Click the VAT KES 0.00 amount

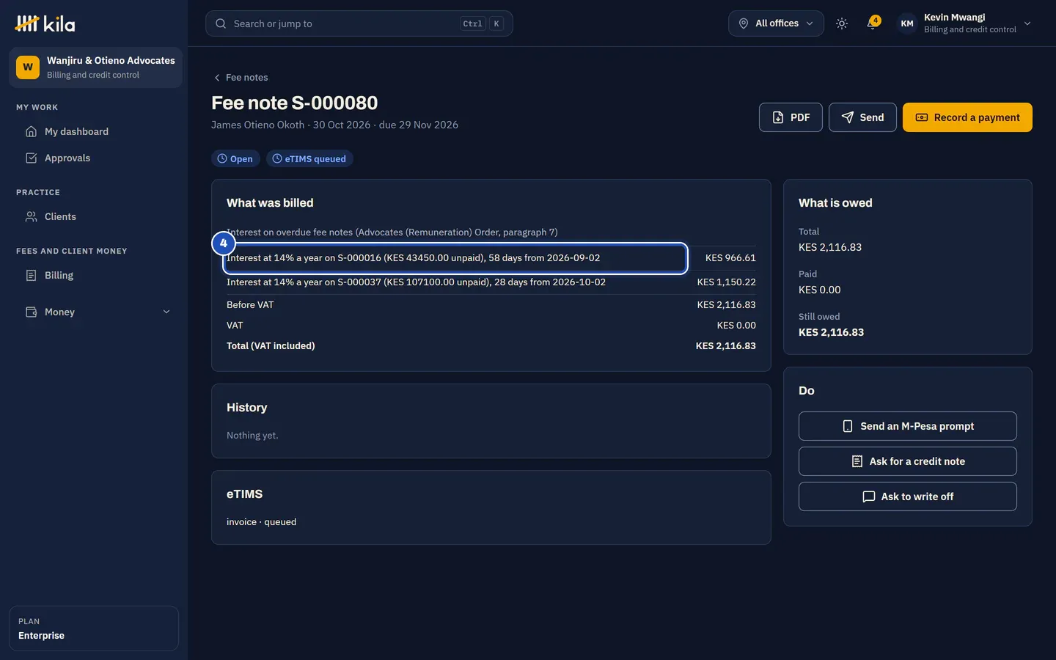coord(736,326)
